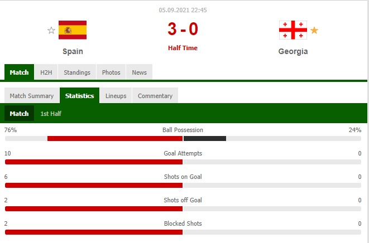Select the Statistics sub-tab
This screenshot has height=243, width=369.
(x=79, y=96)
